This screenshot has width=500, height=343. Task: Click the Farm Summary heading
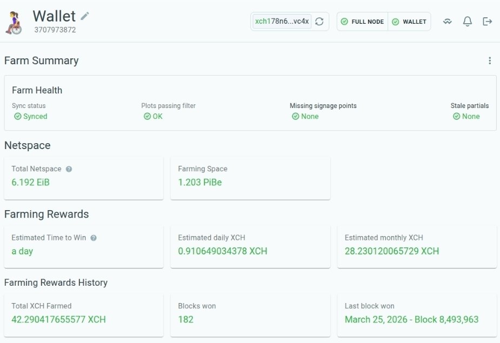42,60
